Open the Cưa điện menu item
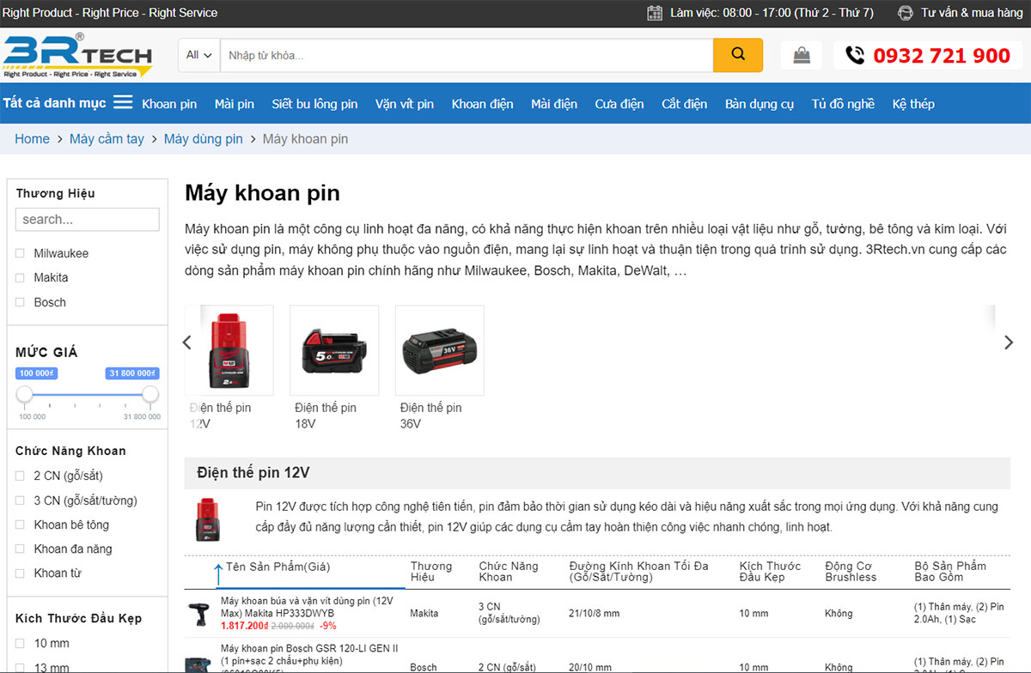Screen dimensions: 1031x673 click(619, 104)
